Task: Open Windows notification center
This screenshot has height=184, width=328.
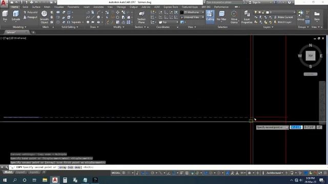Action: click(x=322, y=180)
